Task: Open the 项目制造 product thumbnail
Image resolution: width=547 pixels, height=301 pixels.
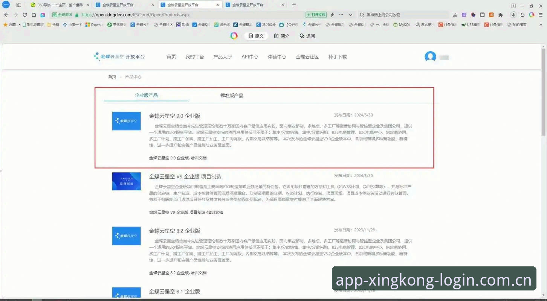Action: click(x=127, y=181)
